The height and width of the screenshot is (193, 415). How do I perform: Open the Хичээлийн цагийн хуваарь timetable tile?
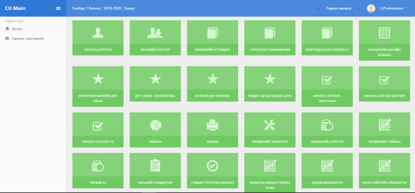pyautogui.click(x=384, y=40)
